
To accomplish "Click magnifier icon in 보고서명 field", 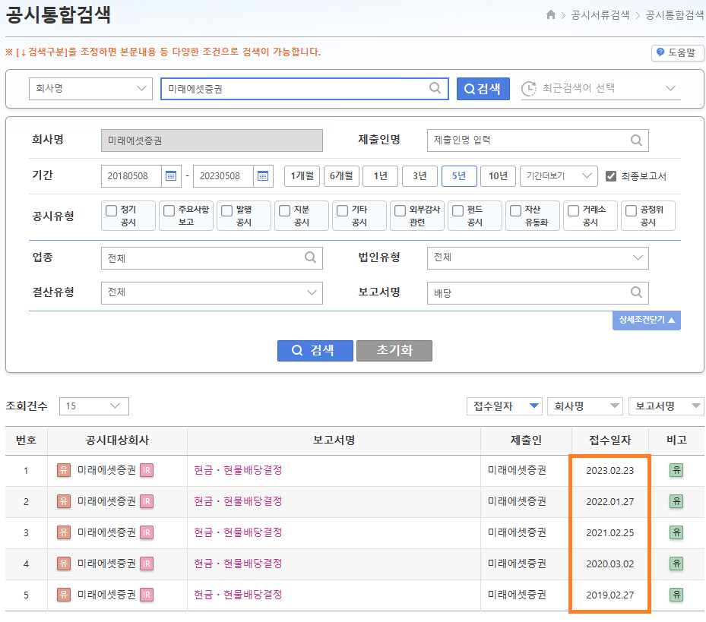I will pos(636,292).
